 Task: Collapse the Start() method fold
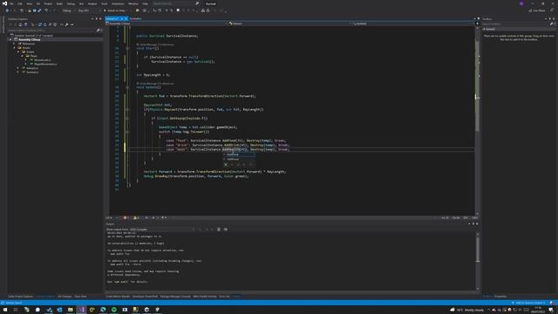click(x=127, y=48)
